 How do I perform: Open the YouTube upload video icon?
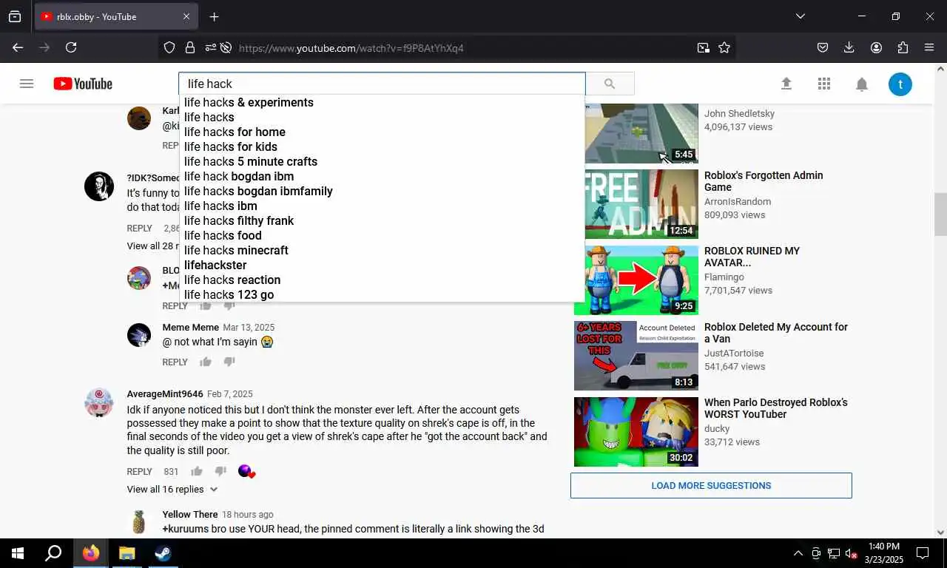point(786,84)
